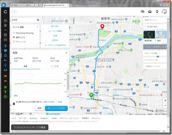Zoom in with the map plus button
Viewport: 172px width, 135px height.
coord(165,100)
